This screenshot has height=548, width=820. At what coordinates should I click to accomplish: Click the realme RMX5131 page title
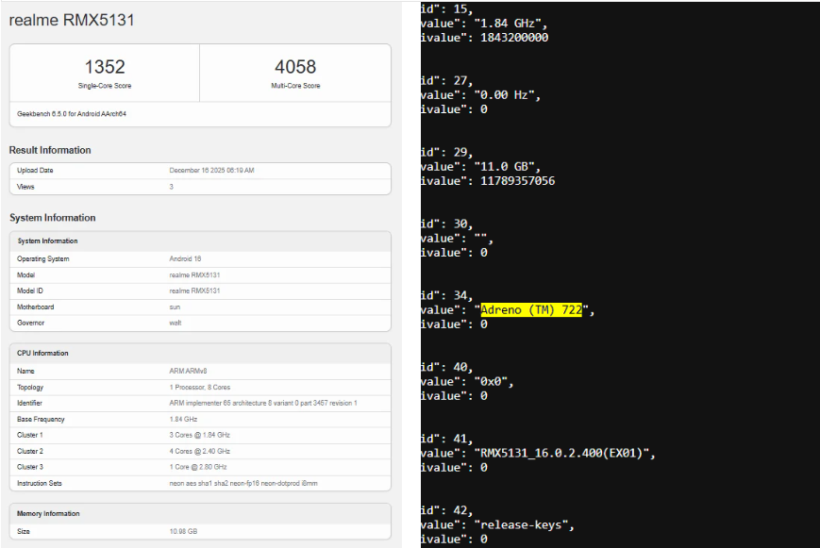click(x=72, y=20)
